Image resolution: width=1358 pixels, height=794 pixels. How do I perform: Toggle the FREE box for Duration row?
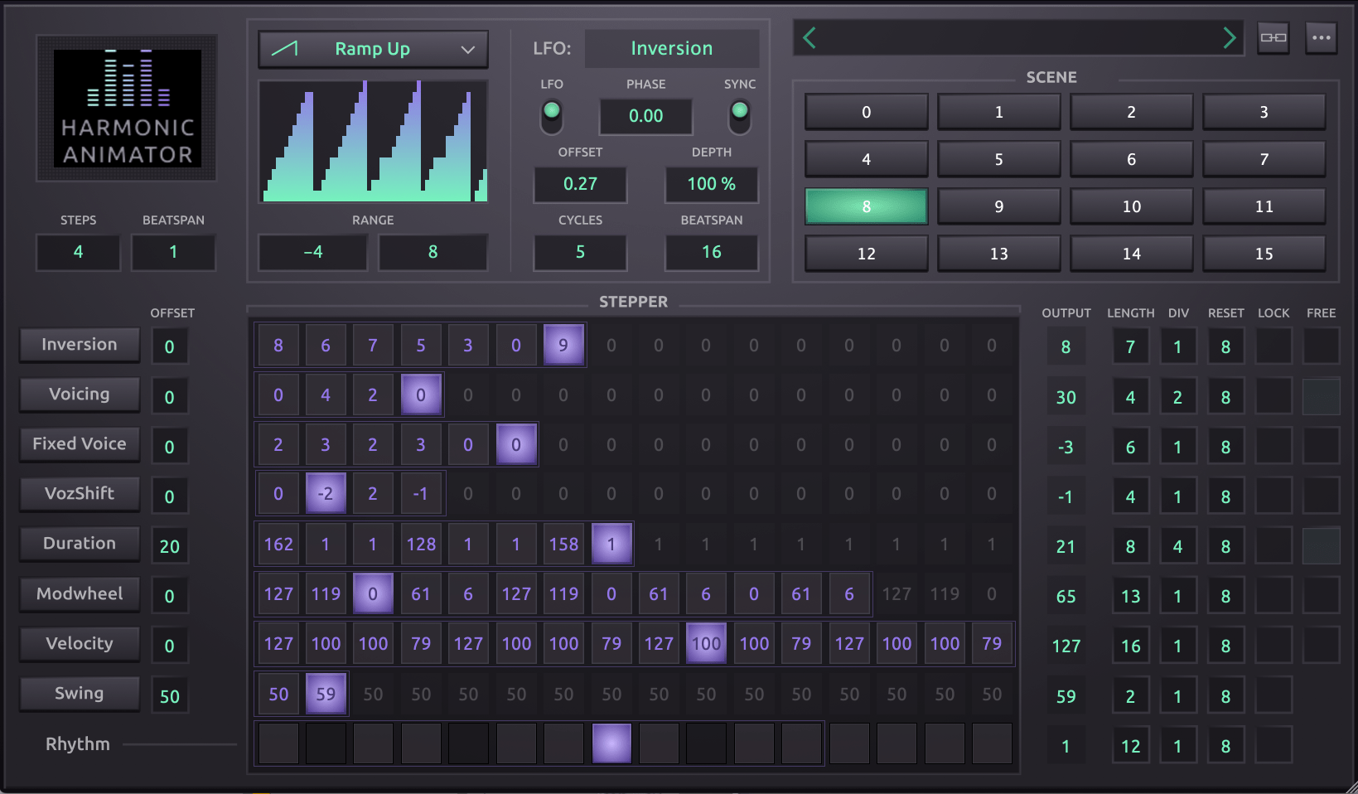pyautogui.click(x=1322, y=546)
